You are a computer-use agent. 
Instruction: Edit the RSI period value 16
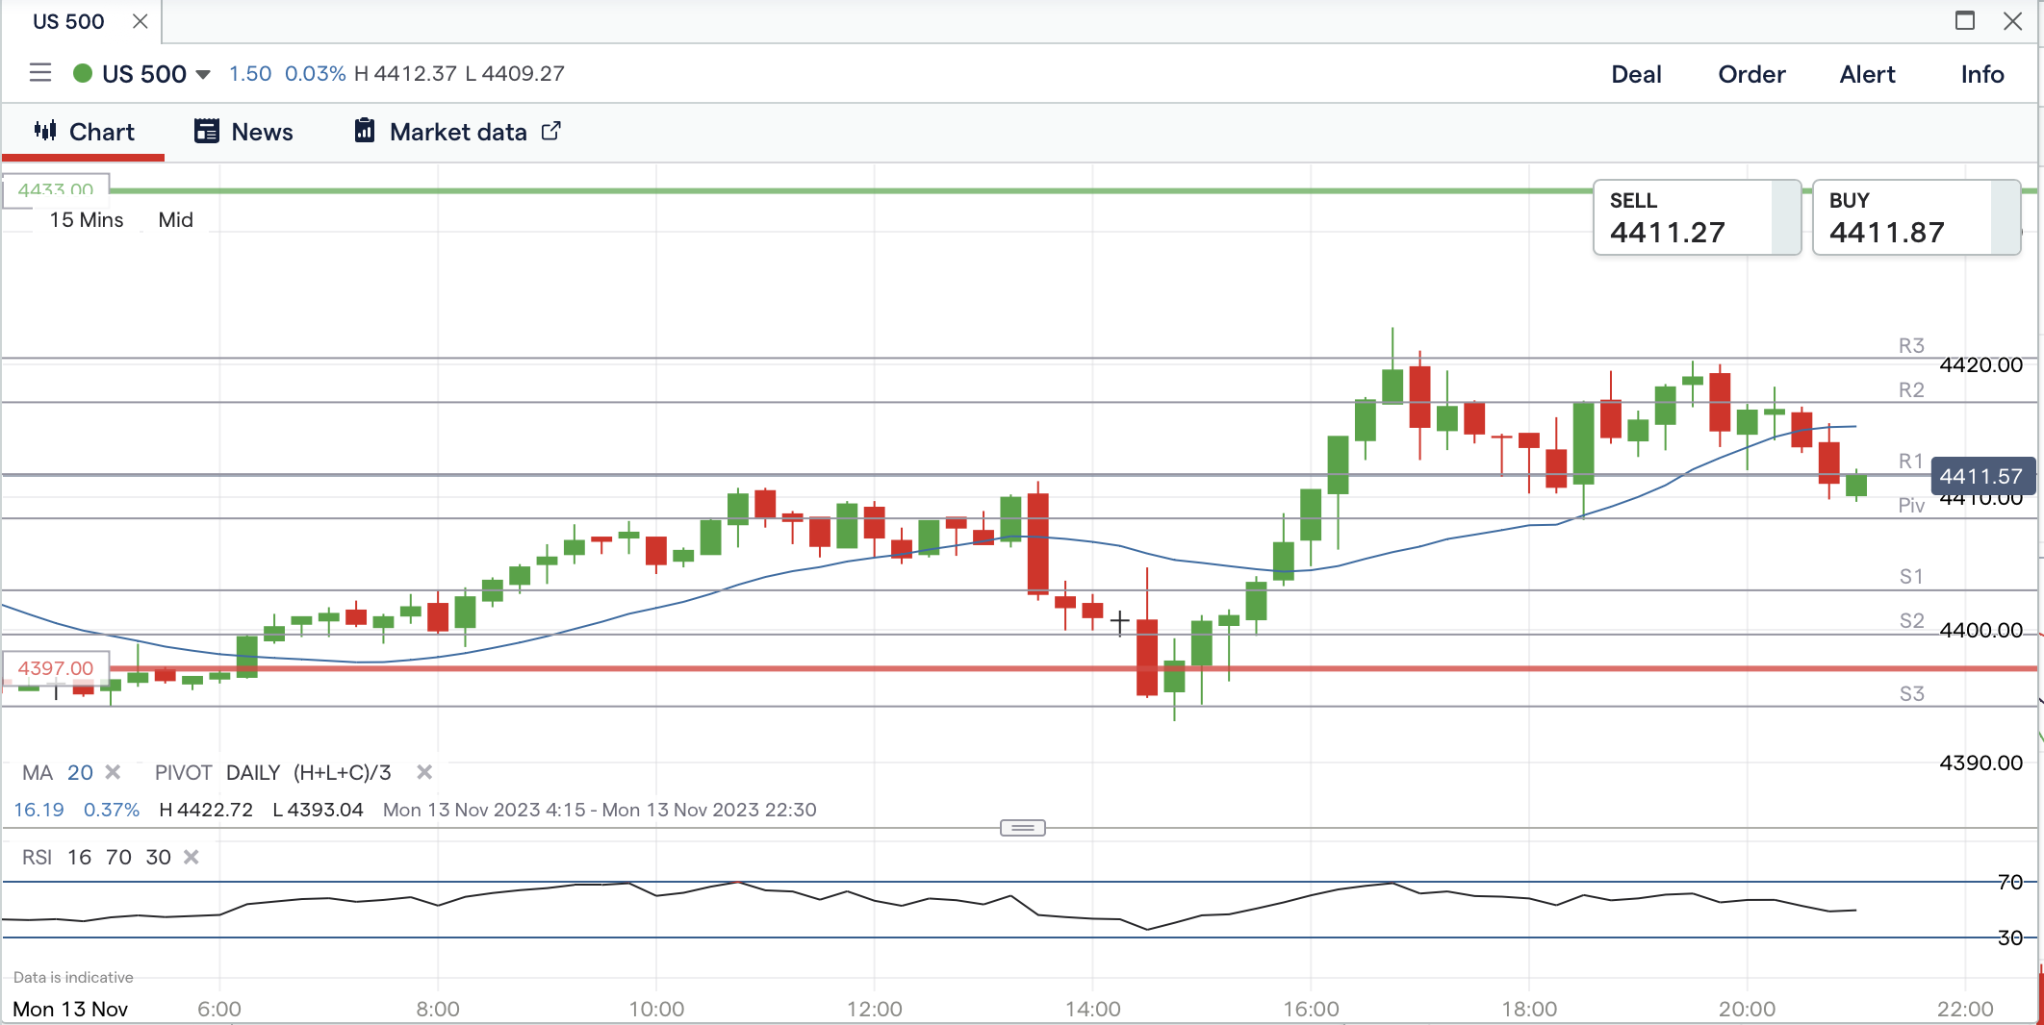click(x=80, y=858)
